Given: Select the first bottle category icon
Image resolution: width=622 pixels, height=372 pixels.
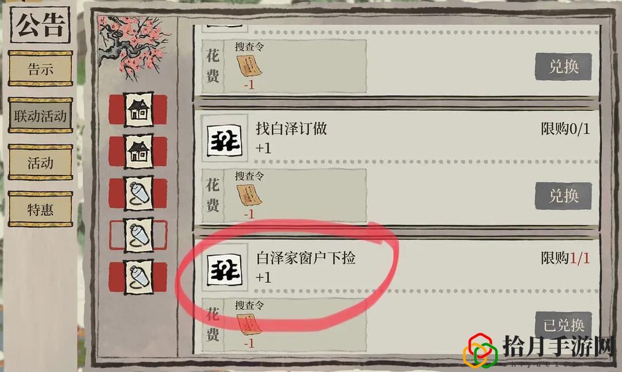Looking at the screenshot, I should click(x=138, y=193).
